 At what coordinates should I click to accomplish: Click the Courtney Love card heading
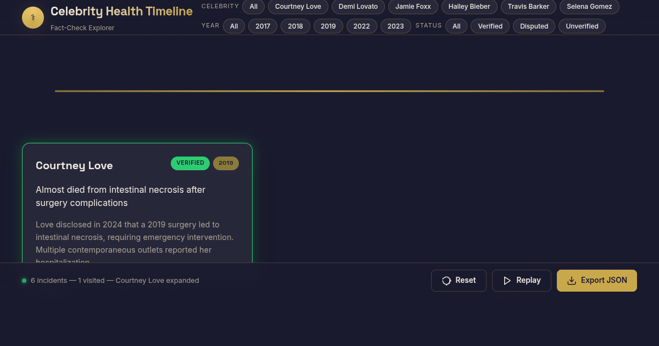pyautogui.click(x=74, y=165)
